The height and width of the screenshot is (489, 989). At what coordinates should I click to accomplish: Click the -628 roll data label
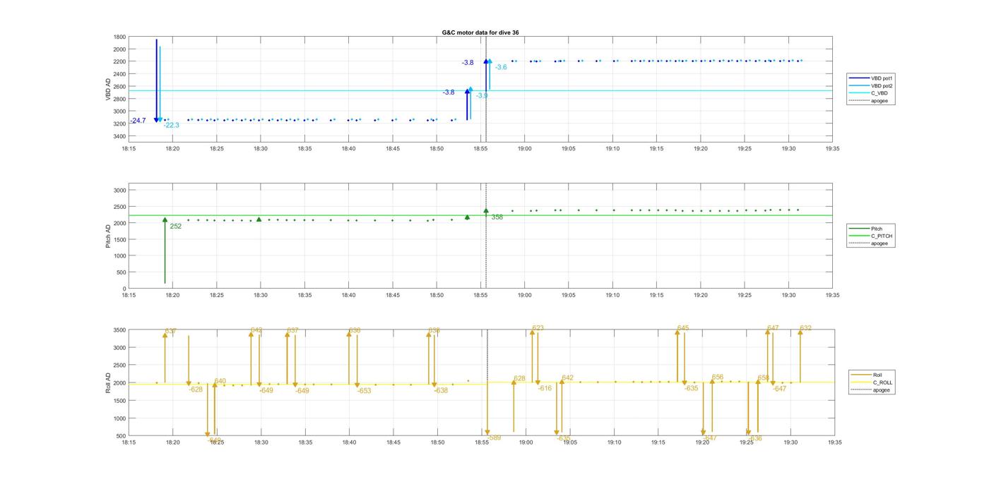click(196, 390)
